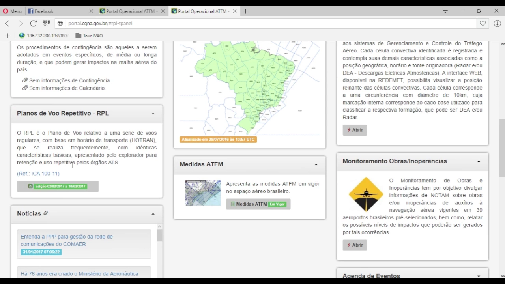Click the site globe icon in address bar

[60, 23]
